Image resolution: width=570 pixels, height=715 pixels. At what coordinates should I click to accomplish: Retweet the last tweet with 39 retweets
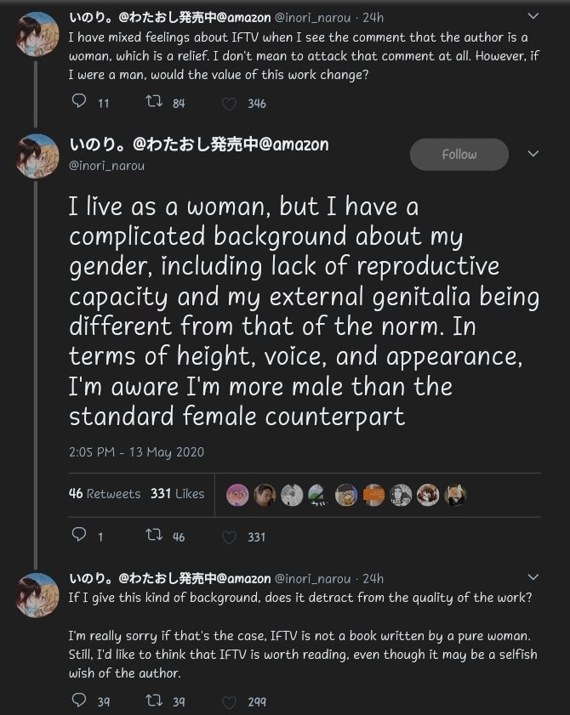pyautogui.click(x=154, y=701)
